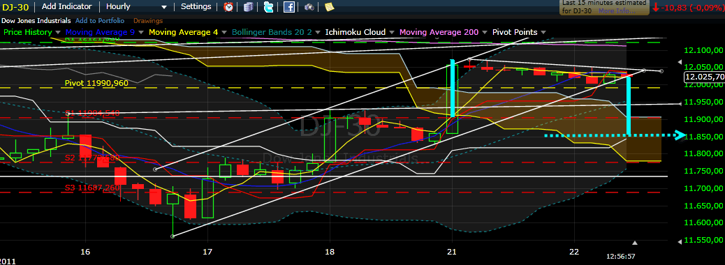Expand Ichimoku Cloud options arrow
The width and height of the screenshot is (725, 265).
click(392, 32)
